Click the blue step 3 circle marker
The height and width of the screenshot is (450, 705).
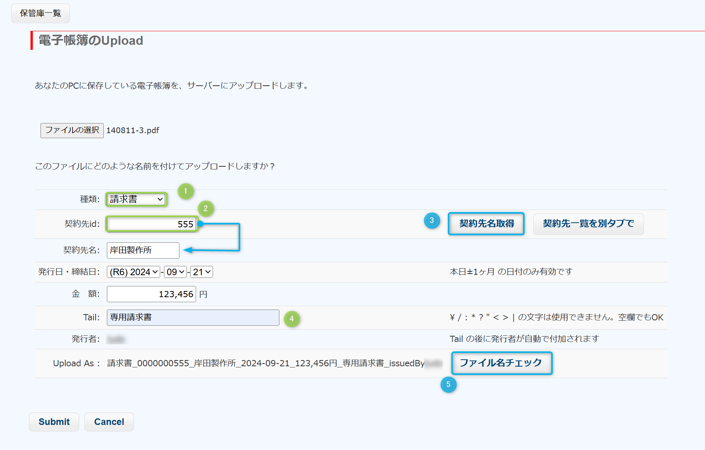[x=432, y=220]
